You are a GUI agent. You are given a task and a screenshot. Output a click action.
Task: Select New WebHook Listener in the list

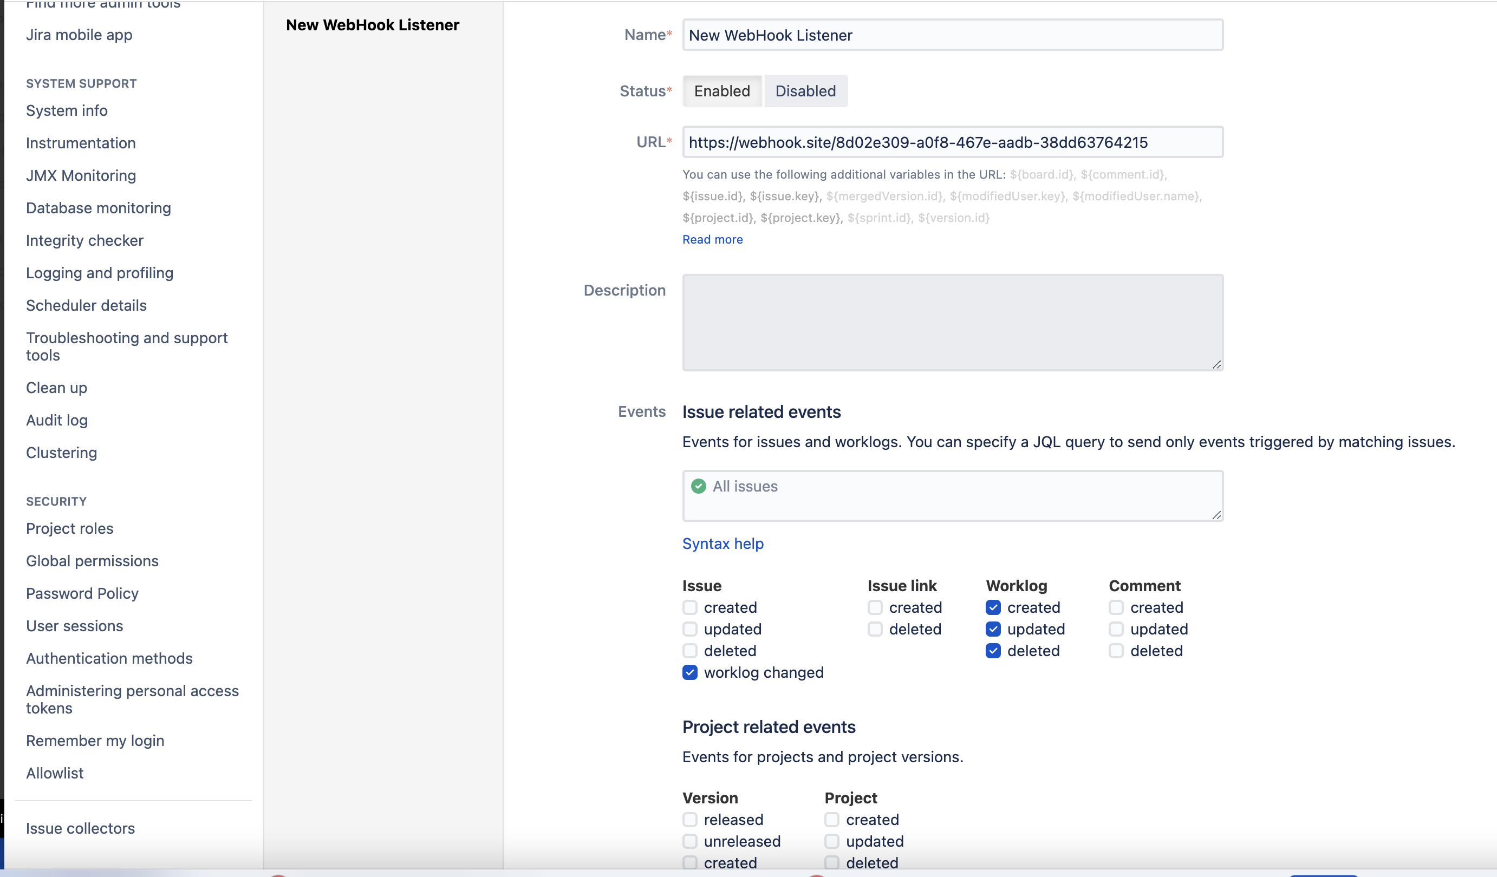(373, 25)
